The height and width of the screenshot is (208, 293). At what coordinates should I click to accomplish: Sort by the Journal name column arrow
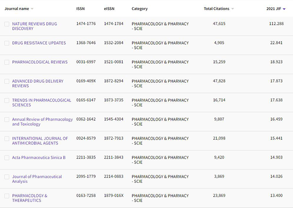tap(32, 9)
